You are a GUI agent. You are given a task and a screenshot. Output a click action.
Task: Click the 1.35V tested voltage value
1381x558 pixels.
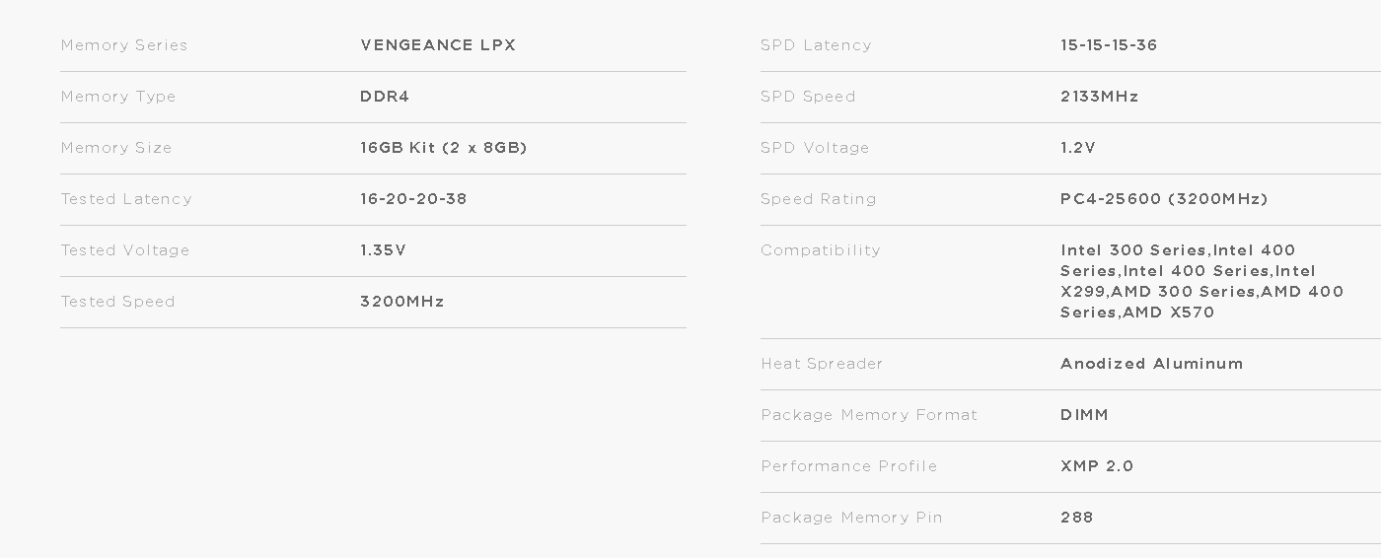(x=383, y=250)
